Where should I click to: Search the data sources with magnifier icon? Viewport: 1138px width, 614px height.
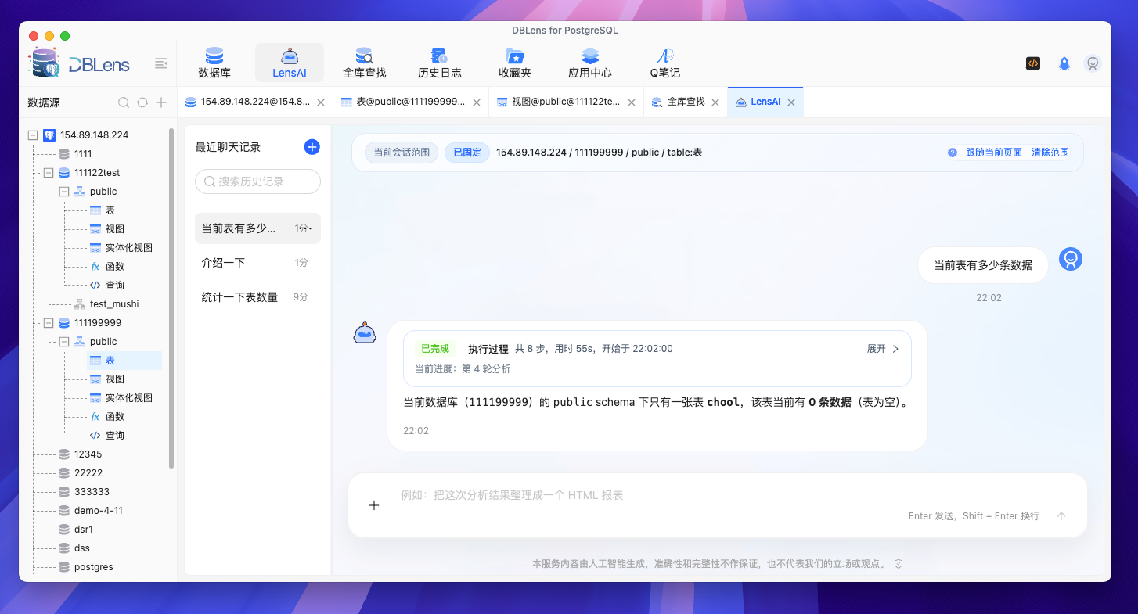click(x=124, y=102)
